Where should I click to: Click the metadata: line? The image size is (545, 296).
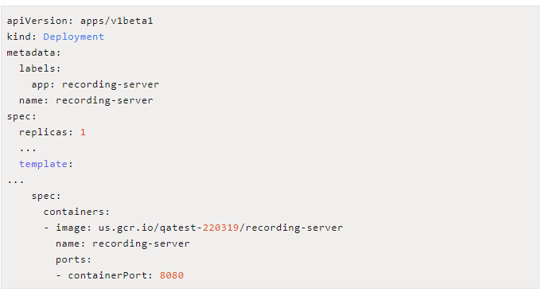click(x=33, y=53)
